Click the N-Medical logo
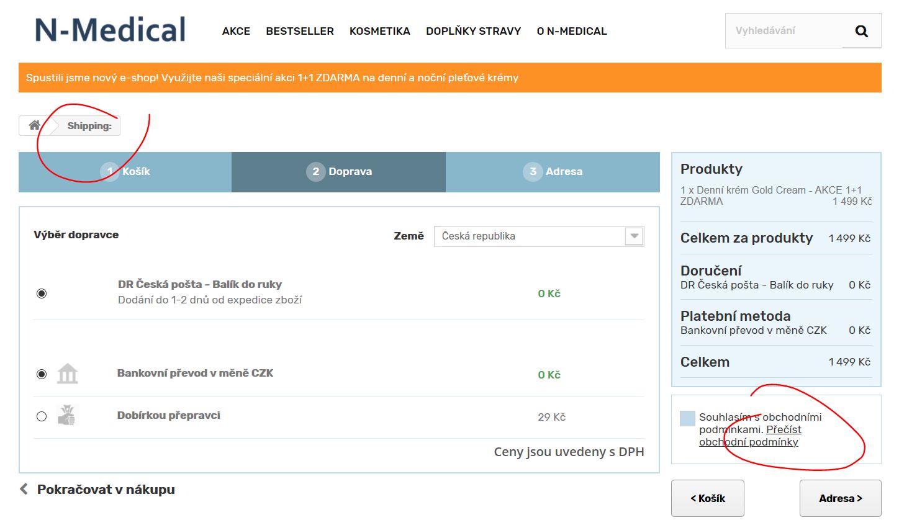This screenshot has width=899, height=520. tap(111, 30)
